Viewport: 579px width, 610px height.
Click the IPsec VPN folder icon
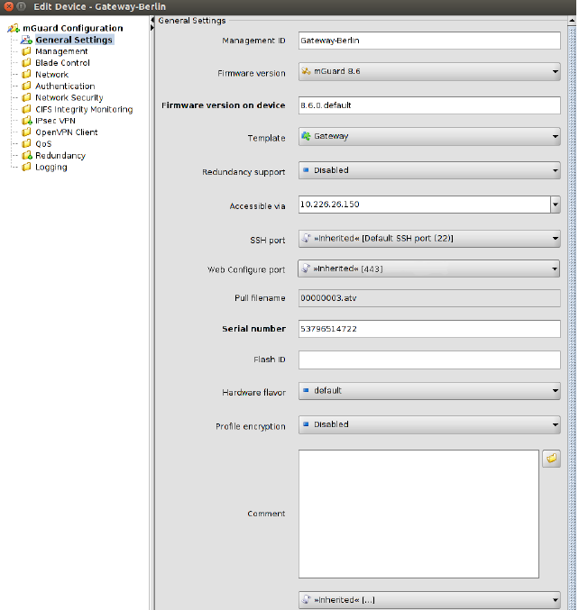click(x=27, y=121)
